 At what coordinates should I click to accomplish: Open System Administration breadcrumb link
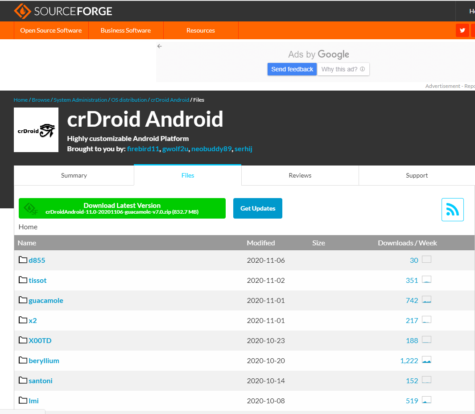(x=80, y=100)
